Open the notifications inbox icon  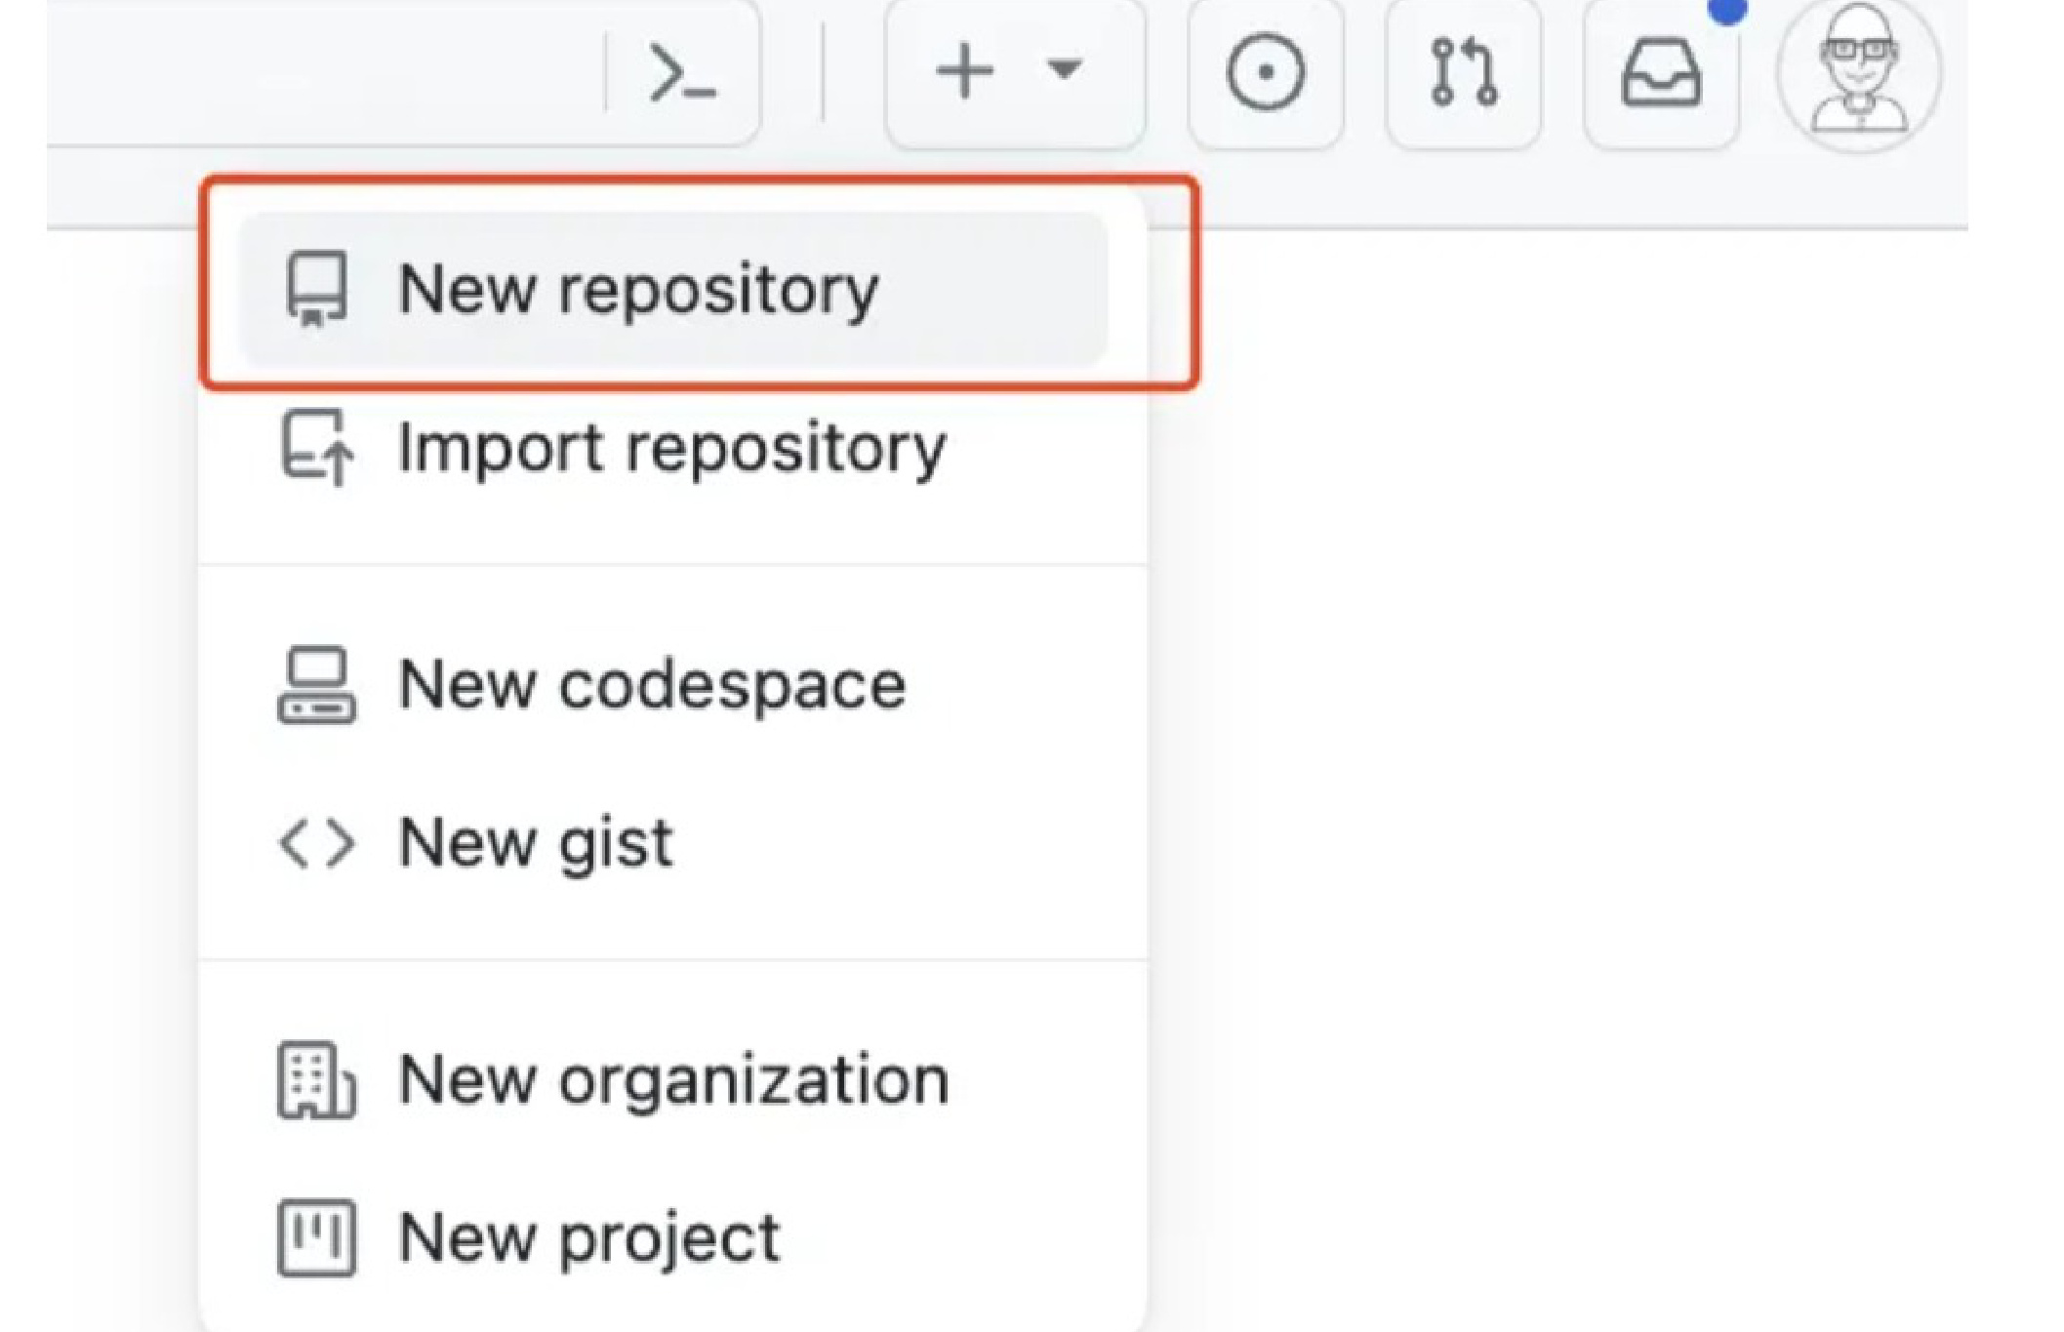point(1661,73)
